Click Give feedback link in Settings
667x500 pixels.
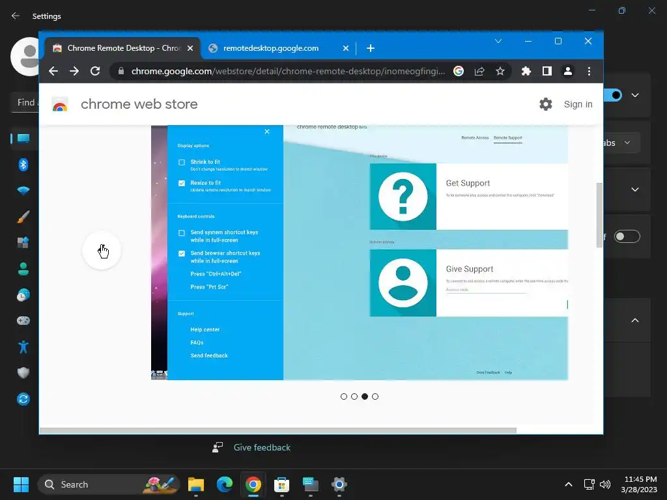[x=262, y=447]
